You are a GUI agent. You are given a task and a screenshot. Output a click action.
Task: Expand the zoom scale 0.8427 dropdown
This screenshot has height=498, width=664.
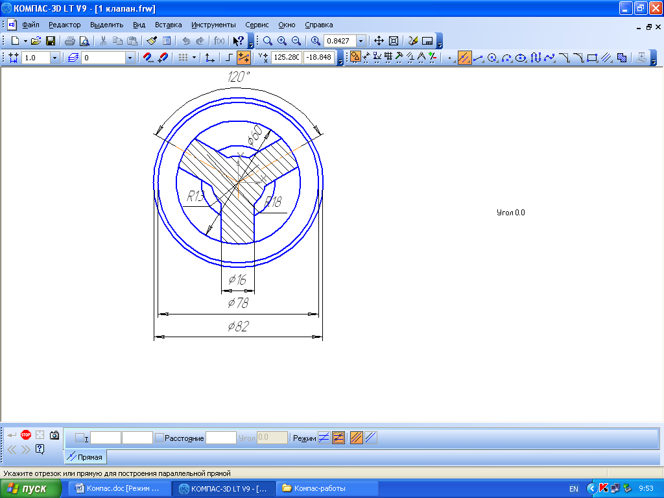[361, 41]
